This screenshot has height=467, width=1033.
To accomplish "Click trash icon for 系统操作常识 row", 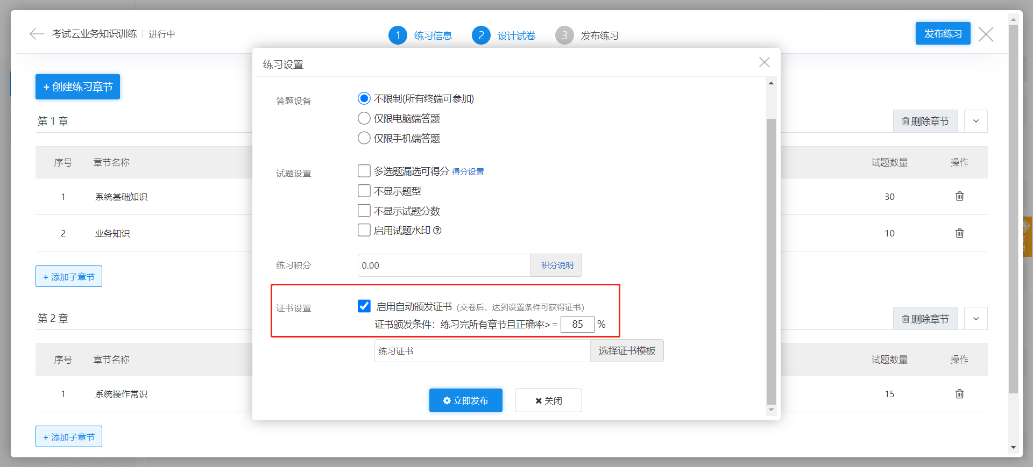I will click(x=959, y=394).
